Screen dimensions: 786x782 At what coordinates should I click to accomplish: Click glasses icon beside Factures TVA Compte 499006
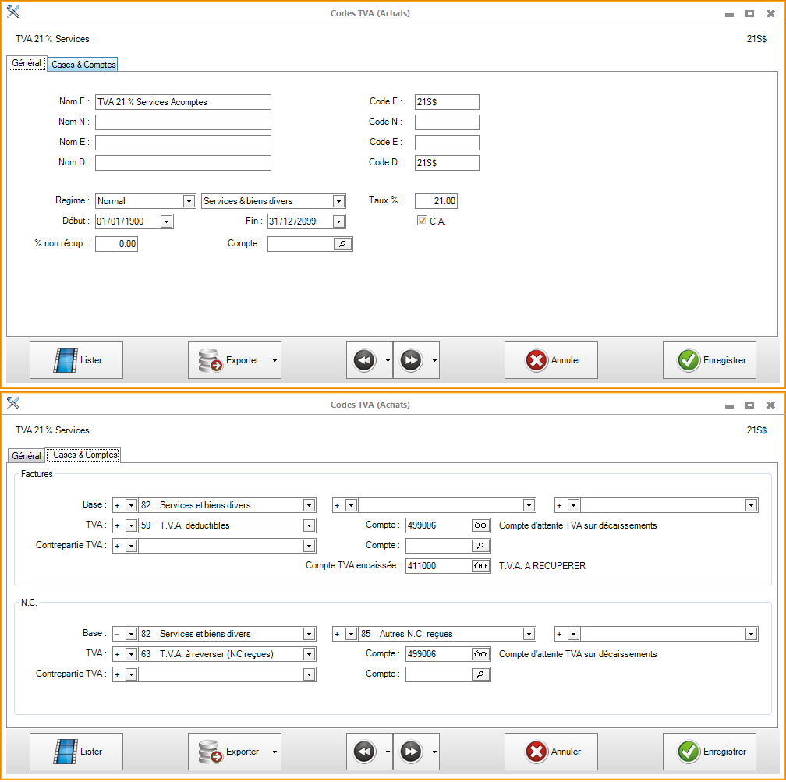(x=481, y=525)
